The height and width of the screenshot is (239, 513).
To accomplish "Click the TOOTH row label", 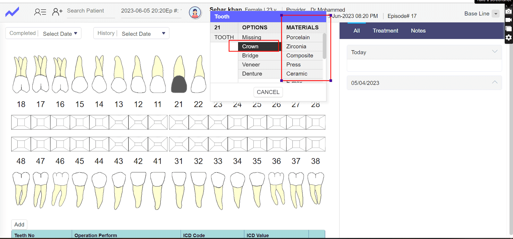I will tap(224, 37).
